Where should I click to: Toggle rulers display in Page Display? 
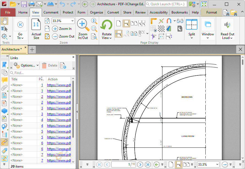154,21
